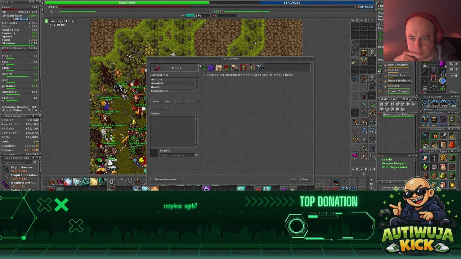Click the XP Boost button at top right

pos(365,7)
